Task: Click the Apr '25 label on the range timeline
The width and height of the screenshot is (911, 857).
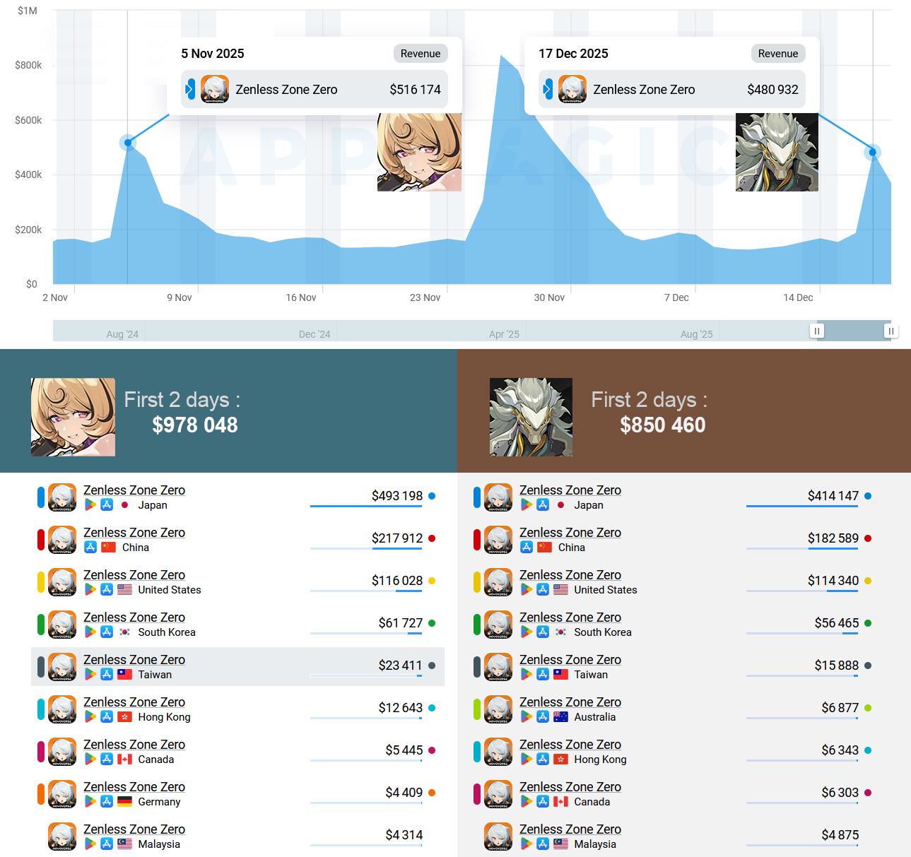Action: pyautogui.click(x=504, y=334)
